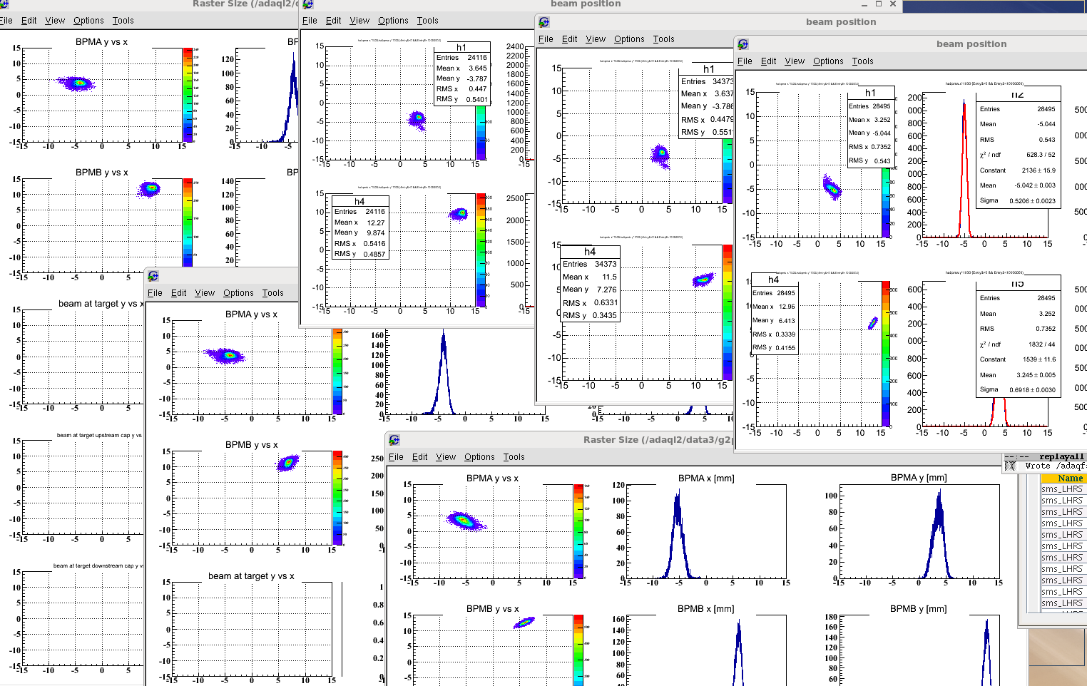
Task: Select h4 stats box showing Mean x 11.5
Action: pos(590,283)
